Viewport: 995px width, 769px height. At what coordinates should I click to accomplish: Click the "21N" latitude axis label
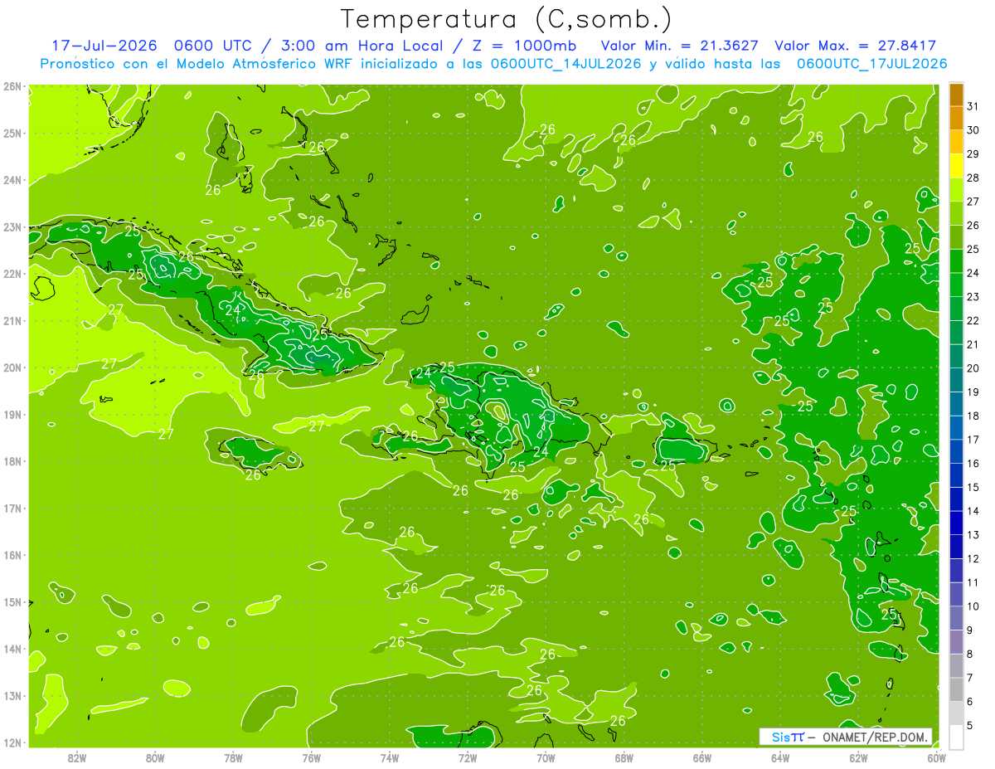[12, 320]
